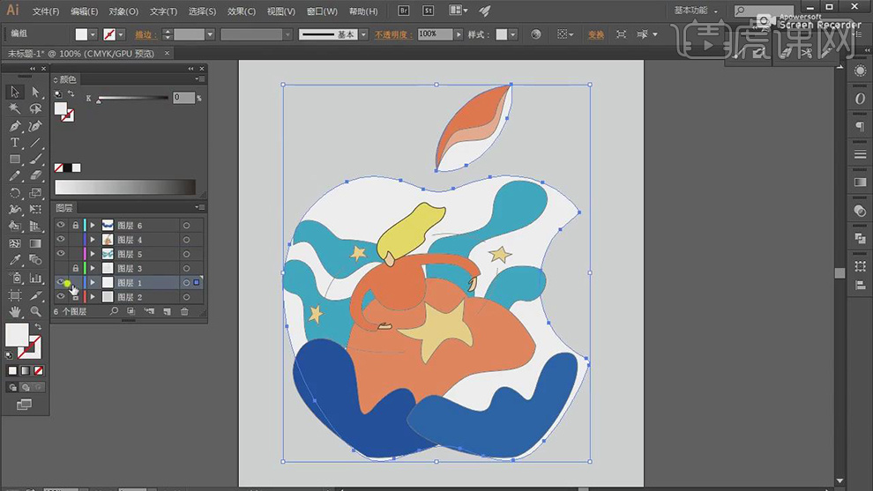Expand 图层 1 disclosure triangle

pyautogui.click(x=93, y=283)
